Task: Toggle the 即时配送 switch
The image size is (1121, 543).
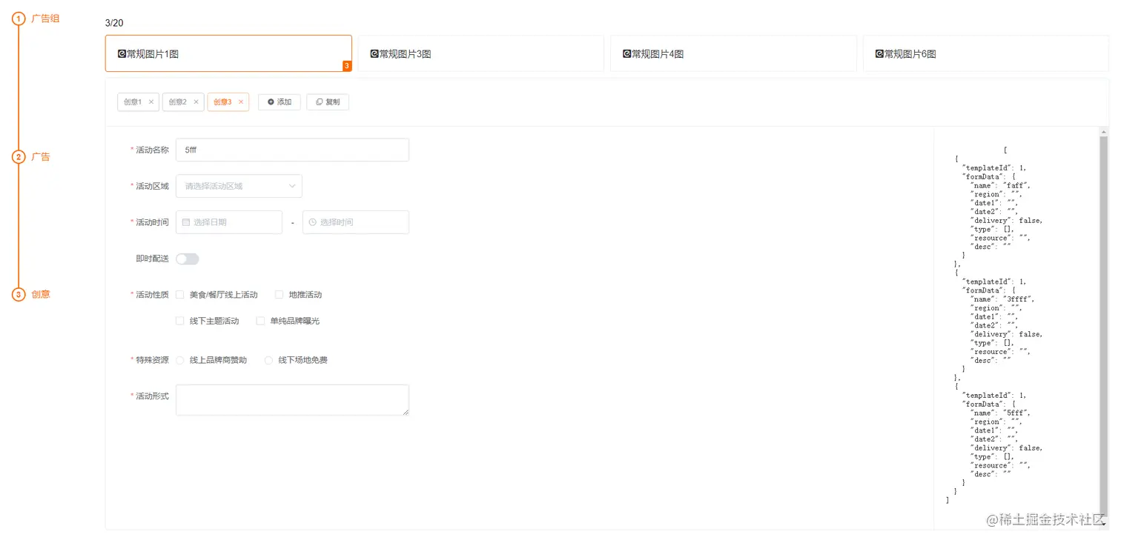Action: (188, 259)
